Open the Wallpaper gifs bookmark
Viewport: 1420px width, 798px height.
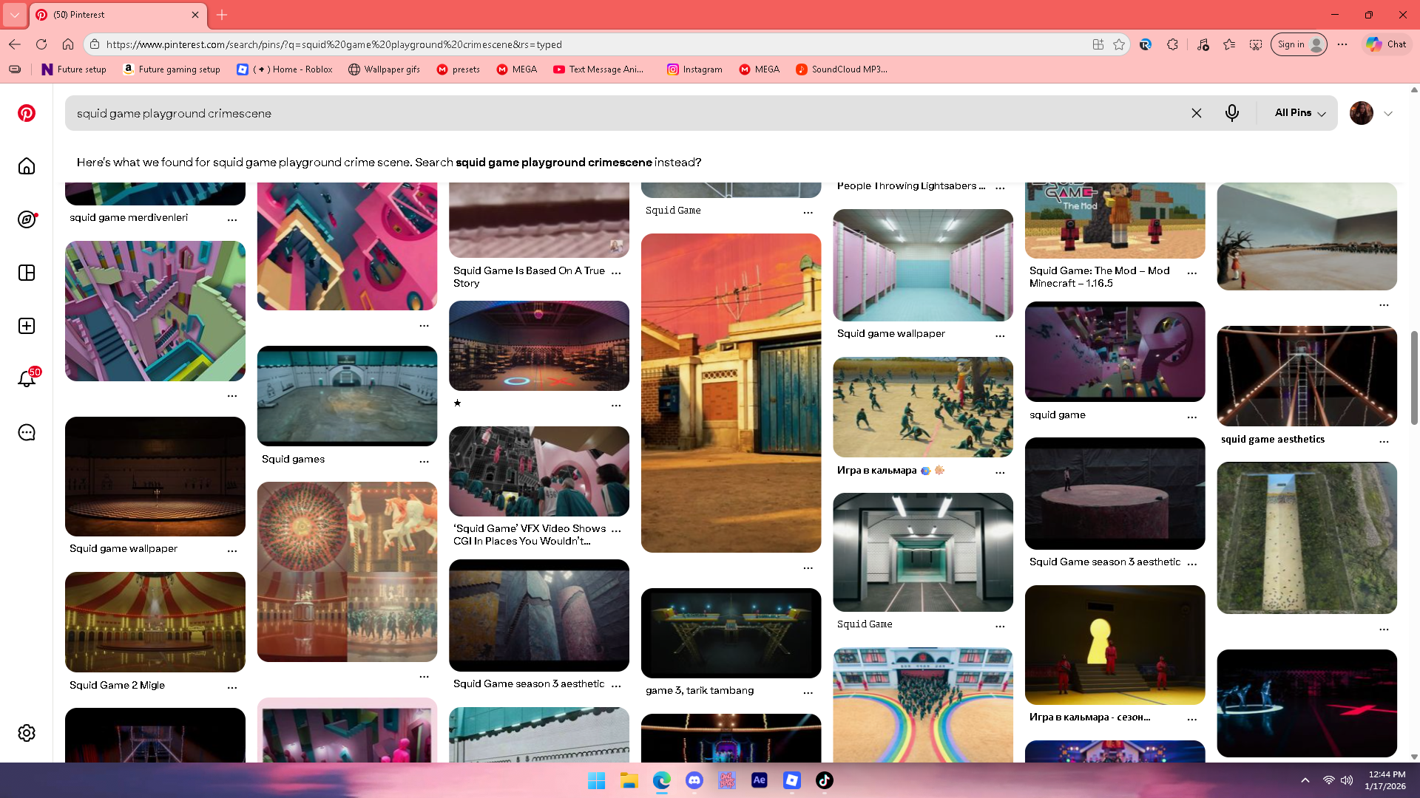pyautogui.click(x=384, y=69)
